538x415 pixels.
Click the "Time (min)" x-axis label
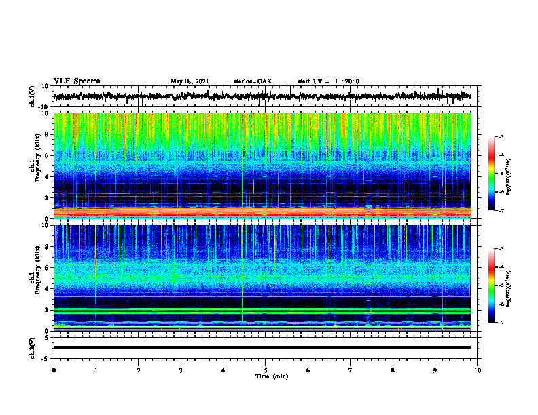click(x=272, y=376)
